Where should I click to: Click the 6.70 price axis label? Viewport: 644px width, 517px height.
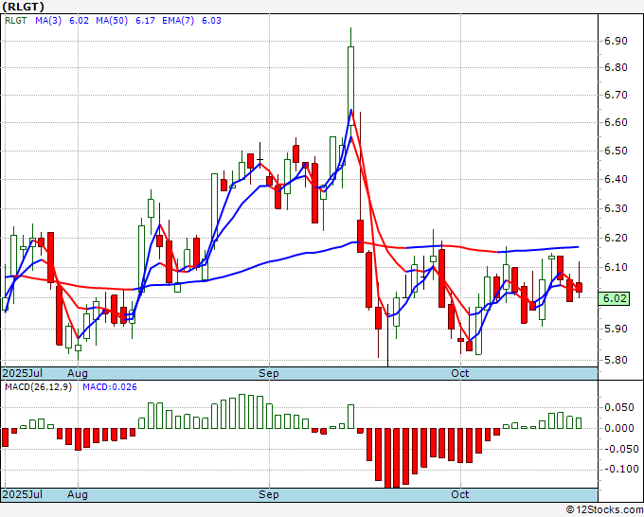[x=616, y=95]
